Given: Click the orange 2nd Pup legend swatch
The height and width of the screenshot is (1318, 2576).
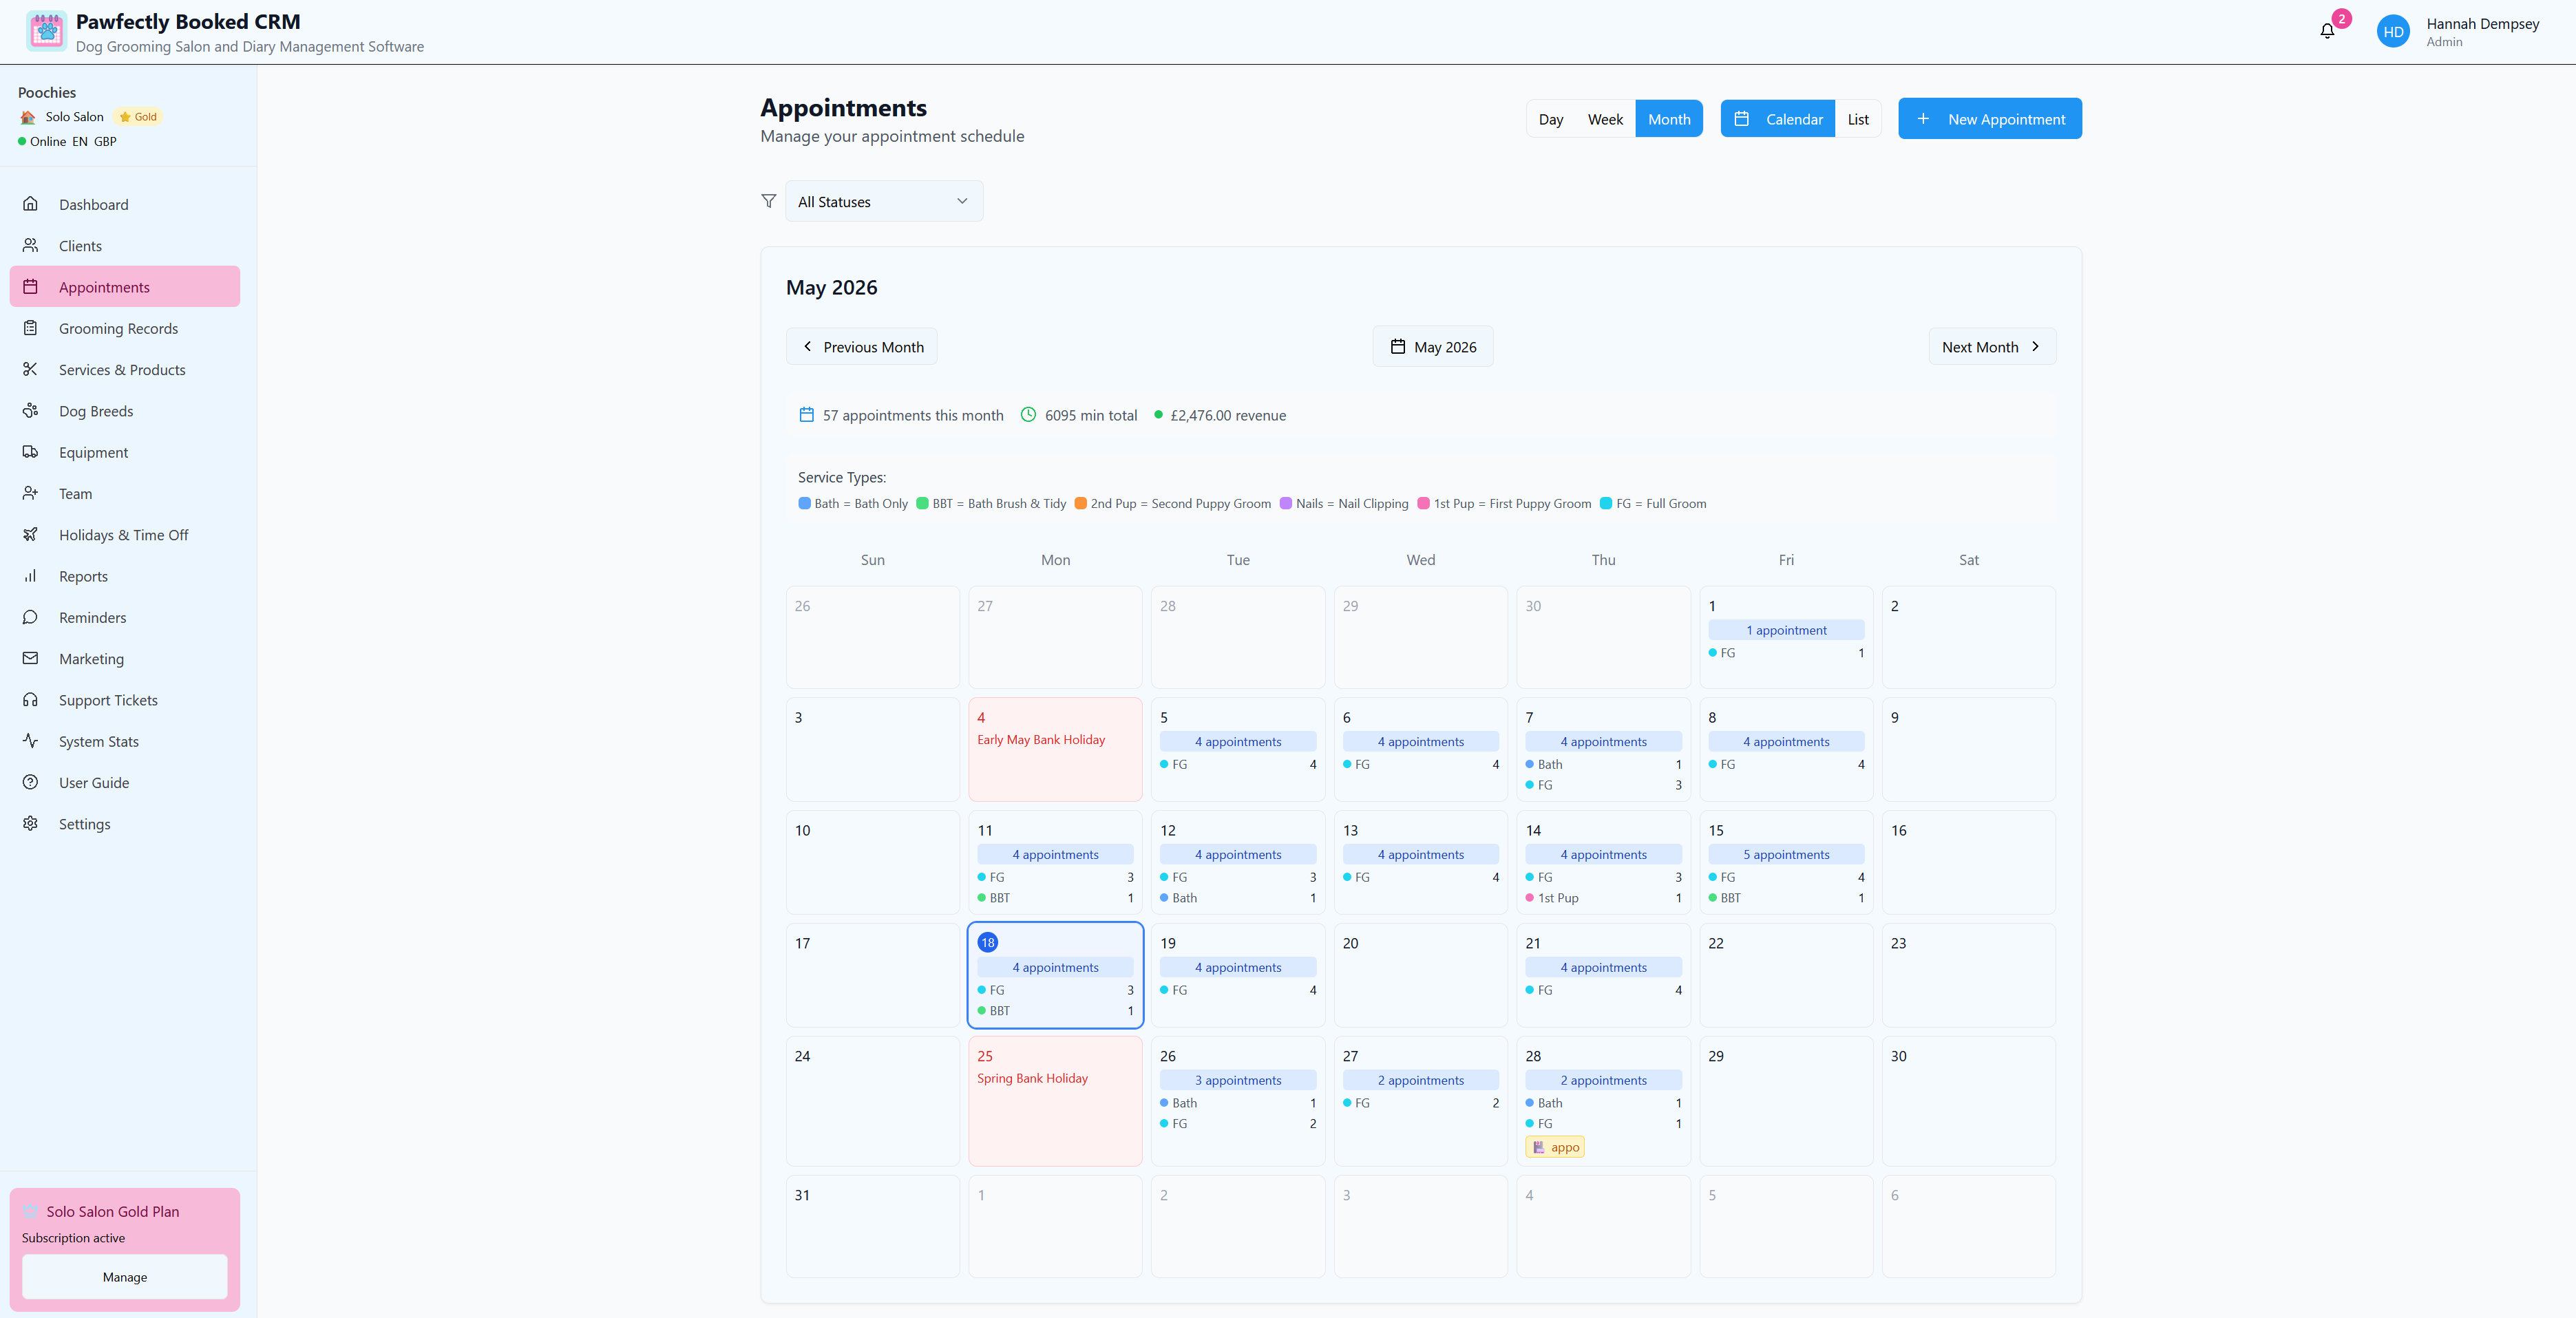Looking at the screenshot, I should click(x=1081, y=503).
